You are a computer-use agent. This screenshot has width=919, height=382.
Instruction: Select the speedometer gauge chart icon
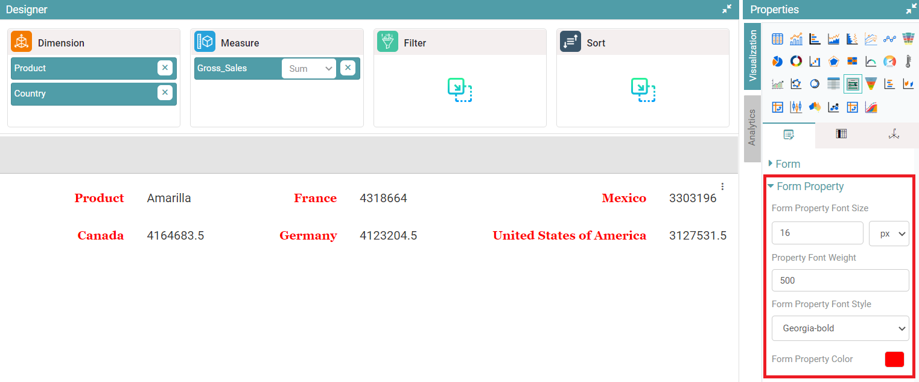(889, 62)
